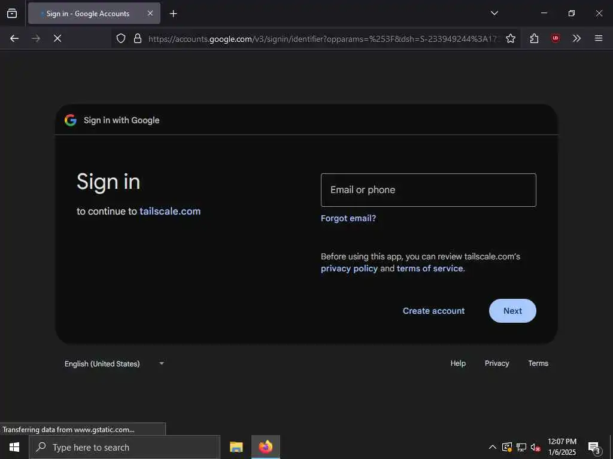This screenshot has height=459, width=613.
Task: Click the Next button
Action: point(512,311)
